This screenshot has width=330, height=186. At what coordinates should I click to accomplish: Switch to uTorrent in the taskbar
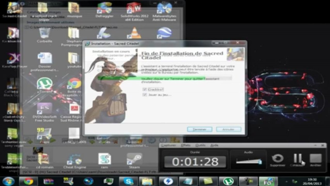(x=228, y=181)
